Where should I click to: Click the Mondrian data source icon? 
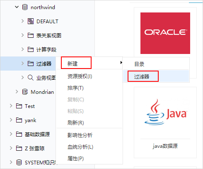point(25,92)
